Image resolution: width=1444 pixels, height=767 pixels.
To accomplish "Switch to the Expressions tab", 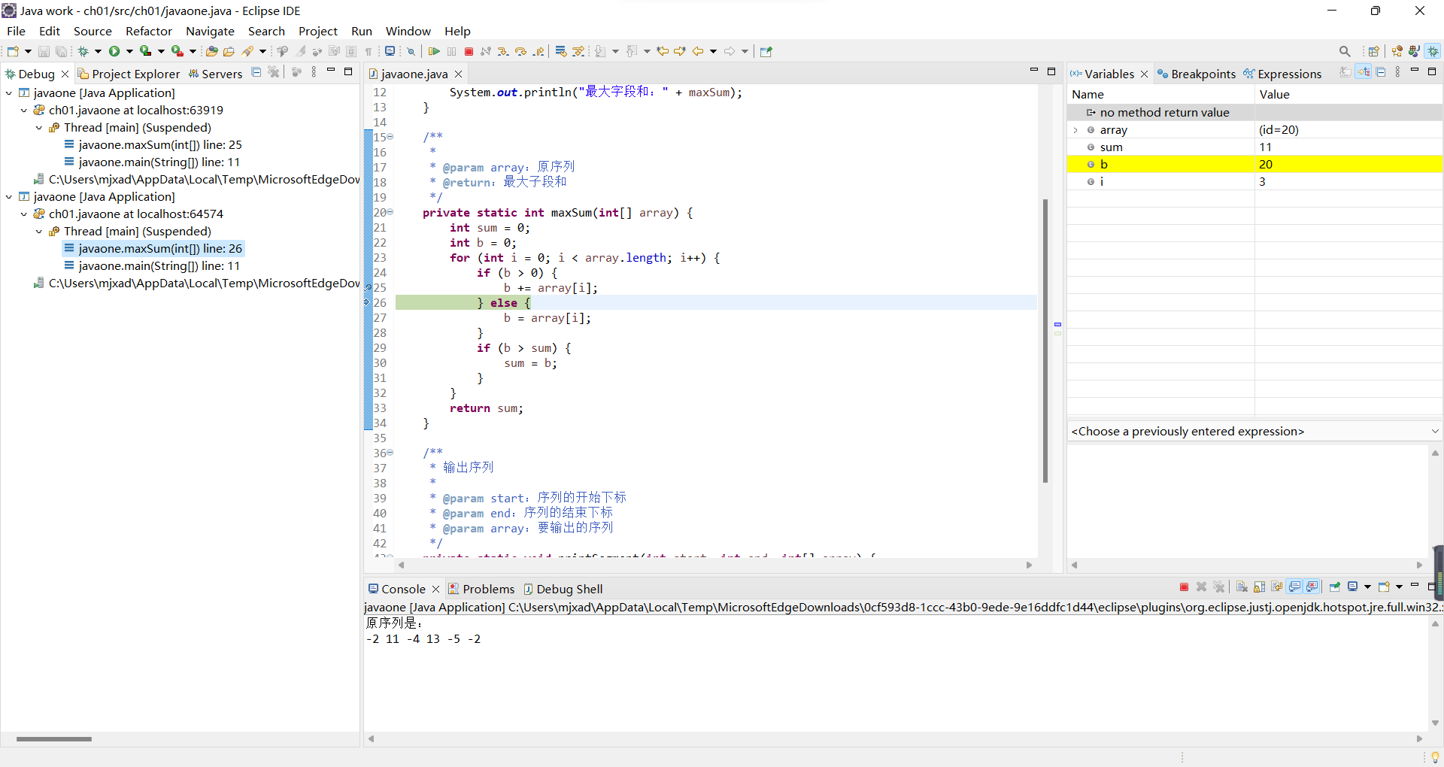I will click(1282, 74).
